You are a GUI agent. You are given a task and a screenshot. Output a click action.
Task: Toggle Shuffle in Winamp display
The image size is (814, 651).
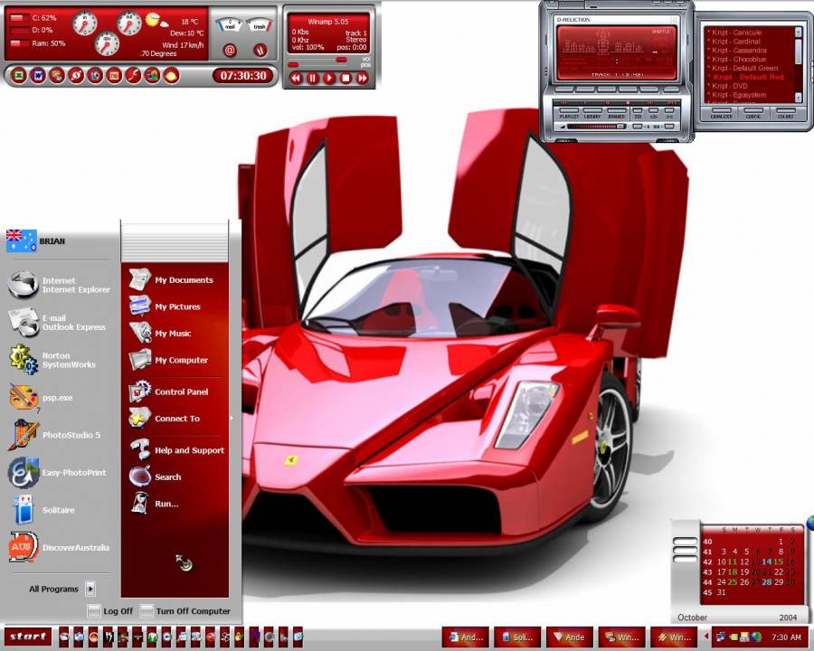tap(661, 31)
